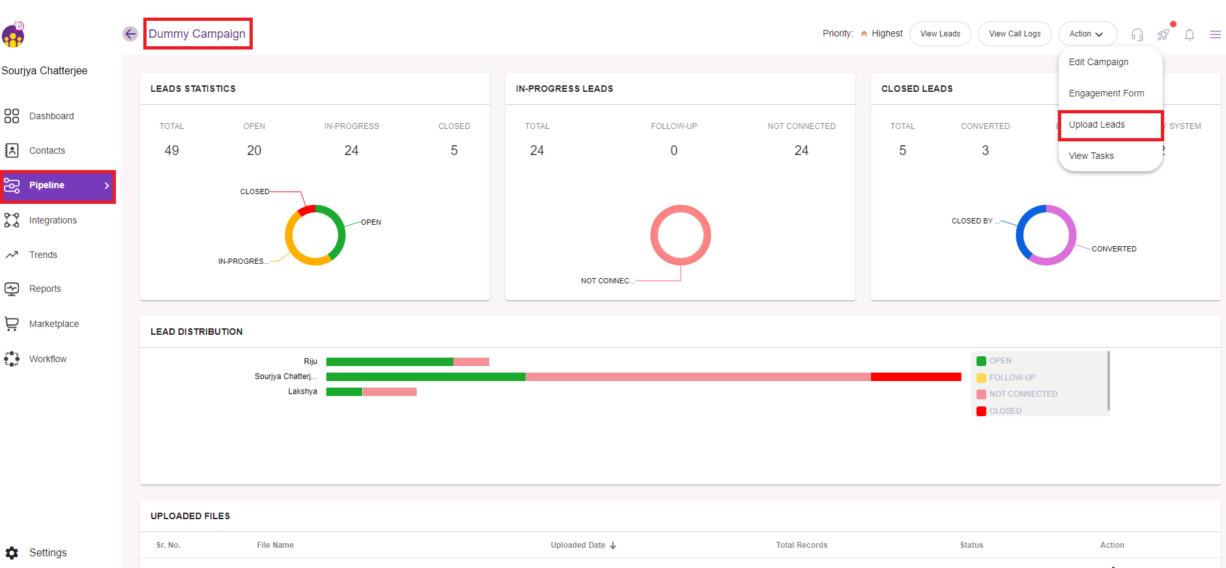Expand the Pipeline chevron arrow
Screen dimensions: 1226x568
[107, 186]
